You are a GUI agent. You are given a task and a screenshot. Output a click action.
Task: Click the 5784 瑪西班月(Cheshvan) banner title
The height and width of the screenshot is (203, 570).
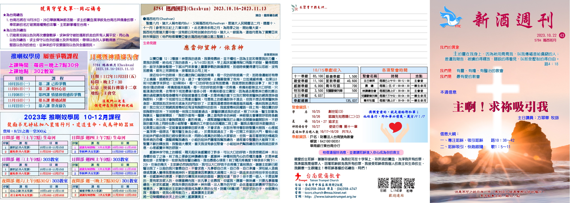(x=210, y=9)
